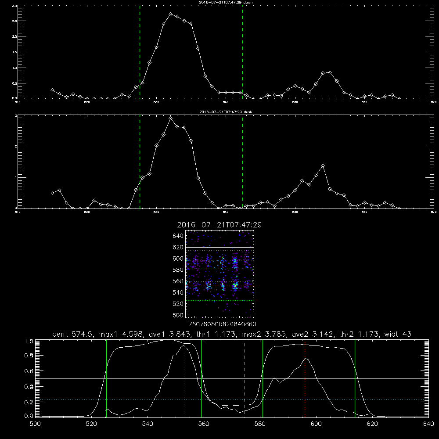Click the orange dashed center line in bottom plot

(x=245, y=378)
